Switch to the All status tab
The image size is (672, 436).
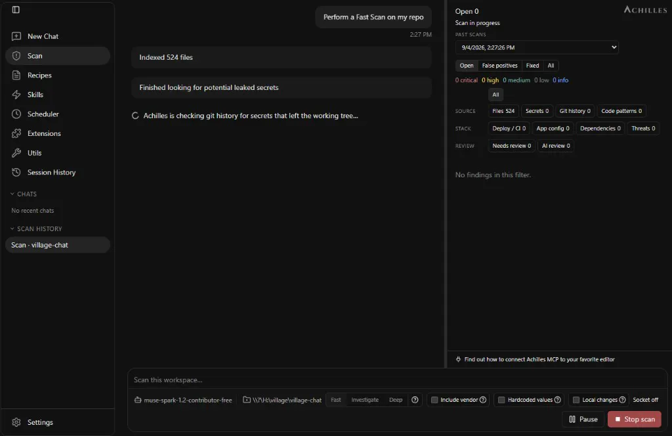tap(551, 66)
